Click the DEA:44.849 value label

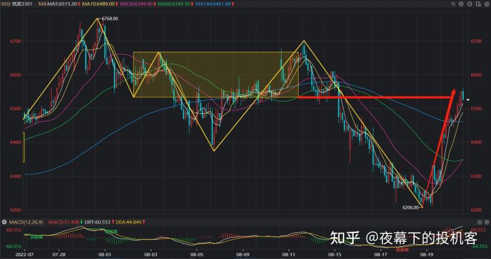(129, 222)
